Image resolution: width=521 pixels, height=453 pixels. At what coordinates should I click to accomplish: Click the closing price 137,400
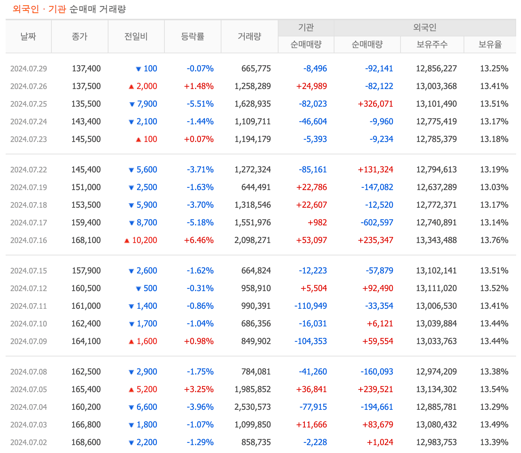[87, 68]
